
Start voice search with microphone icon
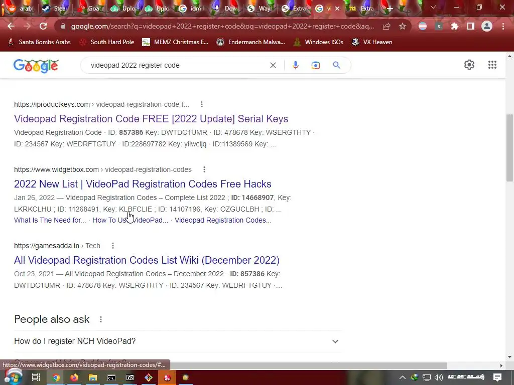pos(295,65)
